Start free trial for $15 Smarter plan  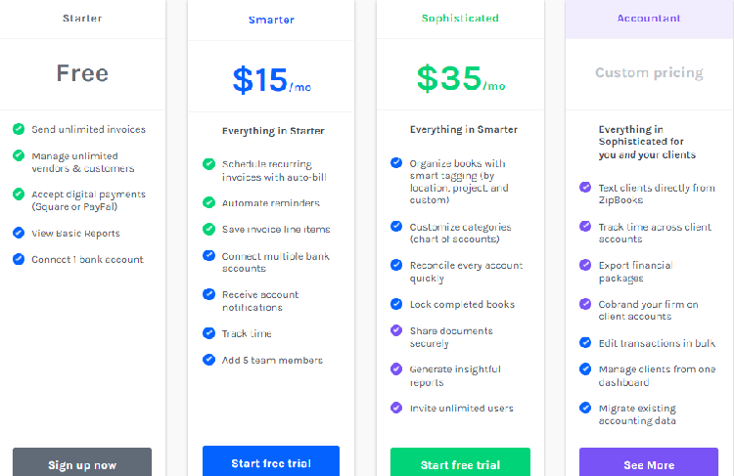pos(271,461)
